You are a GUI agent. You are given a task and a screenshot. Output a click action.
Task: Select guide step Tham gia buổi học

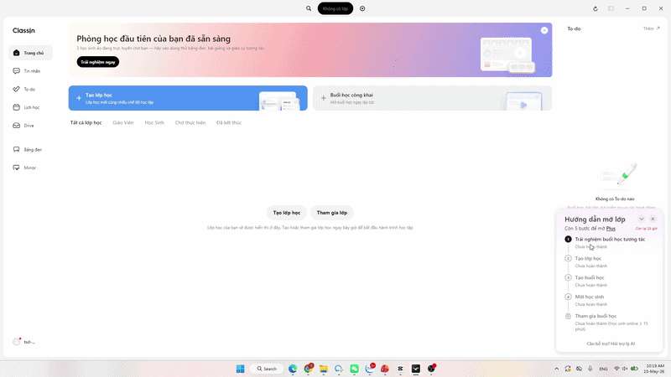point(596,317)
